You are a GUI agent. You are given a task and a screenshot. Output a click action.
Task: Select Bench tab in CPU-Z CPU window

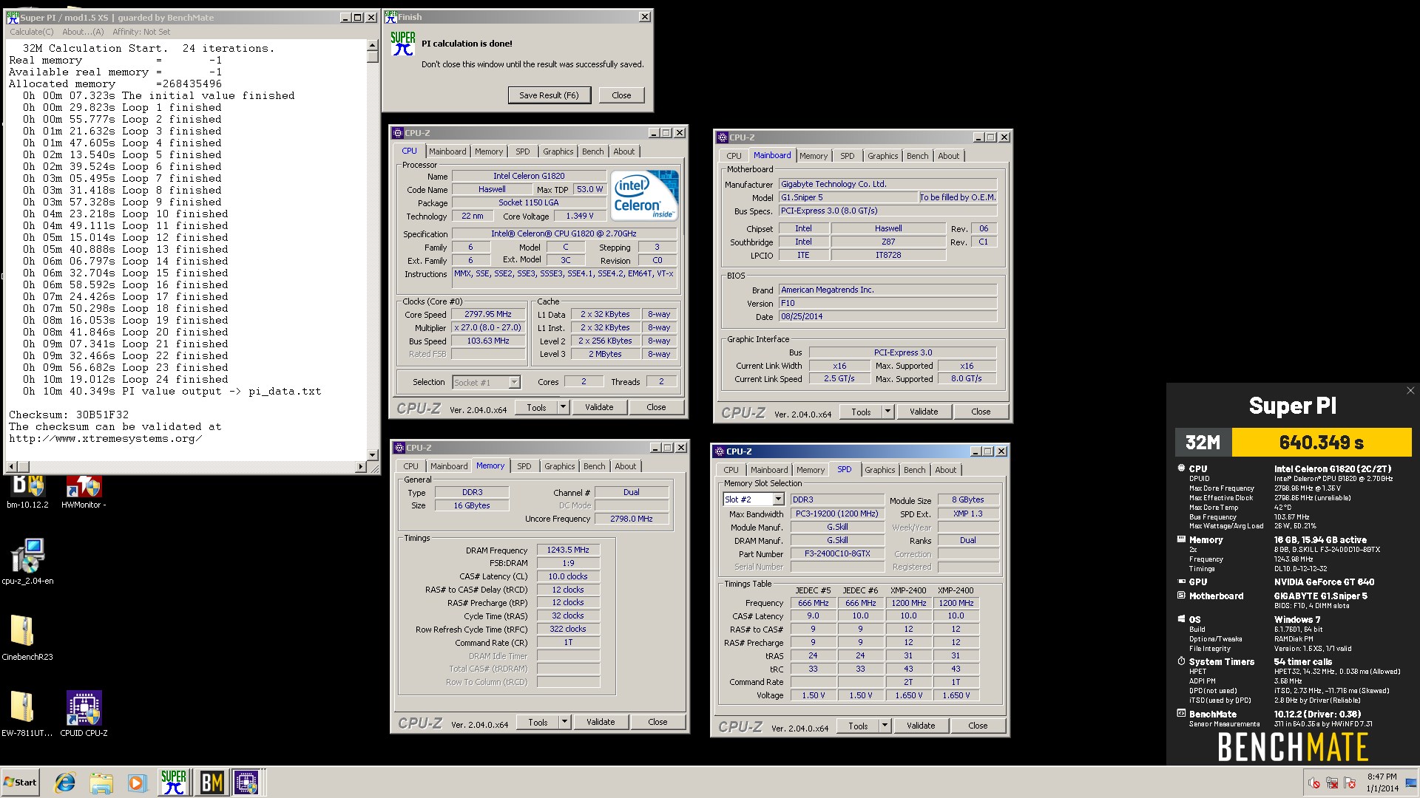pyautogui.click(x=592, y=151)
